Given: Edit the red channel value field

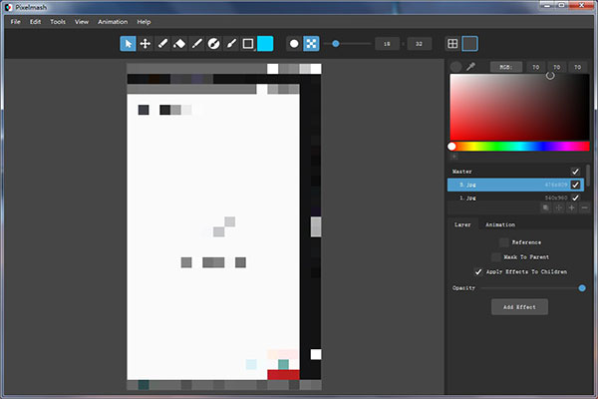Looking at the screenshot, I should (x=536, y=67).
